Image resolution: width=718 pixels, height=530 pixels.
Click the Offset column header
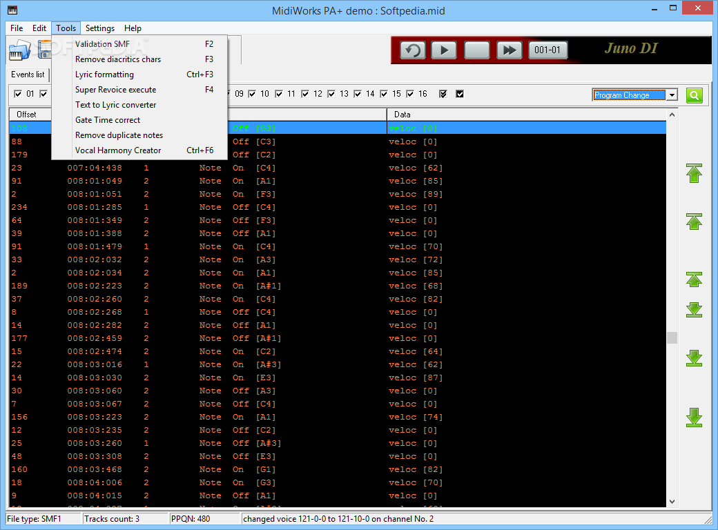click(26, 115)
